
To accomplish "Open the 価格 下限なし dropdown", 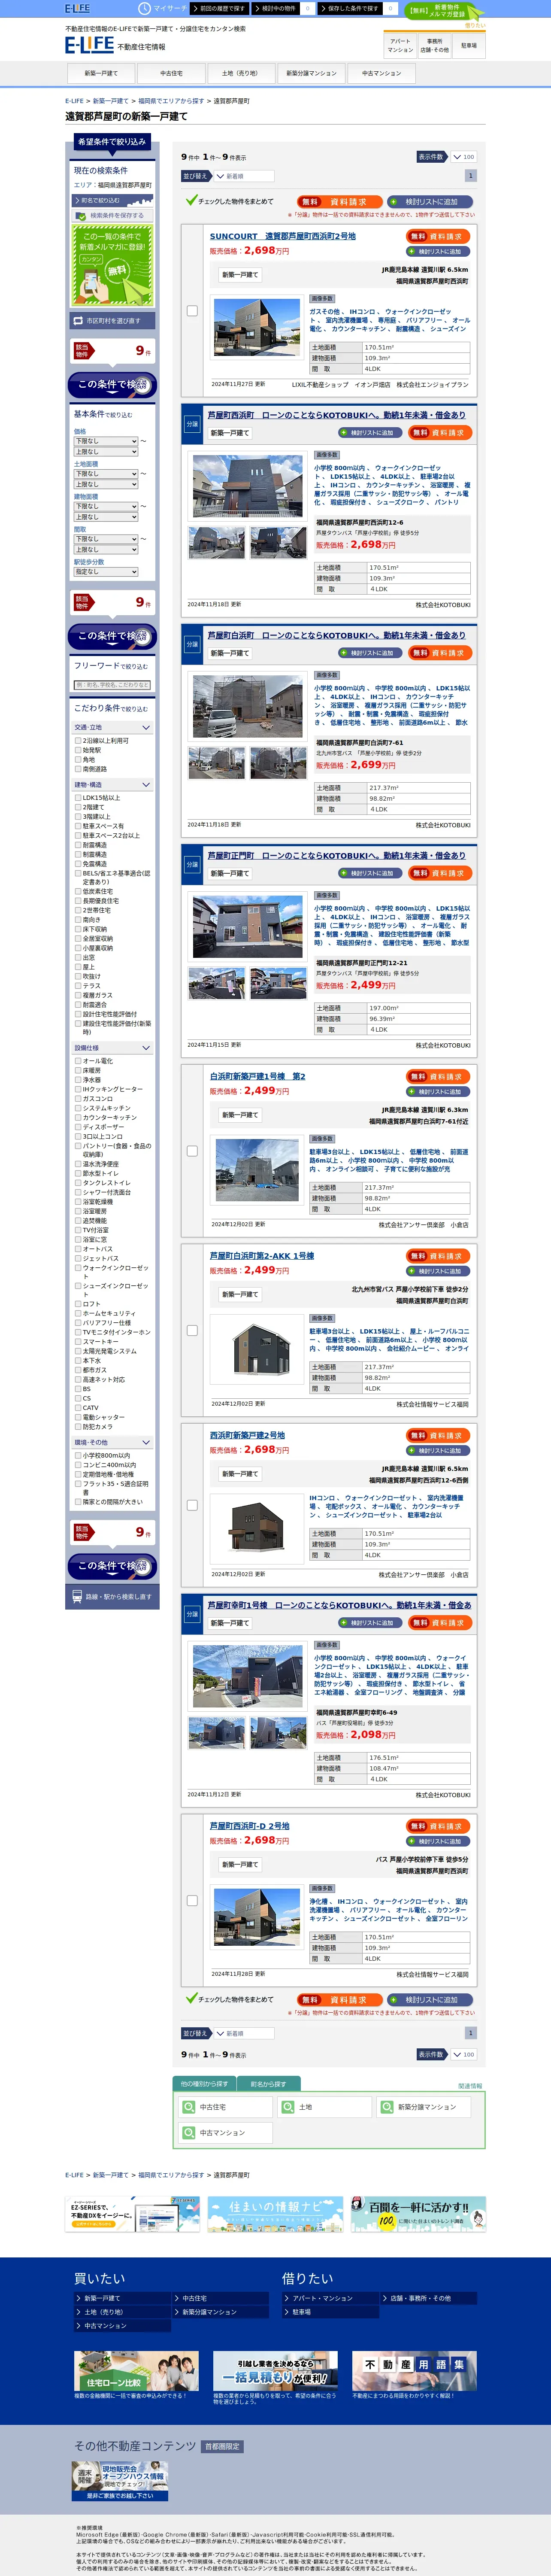I will coord(106,441).
